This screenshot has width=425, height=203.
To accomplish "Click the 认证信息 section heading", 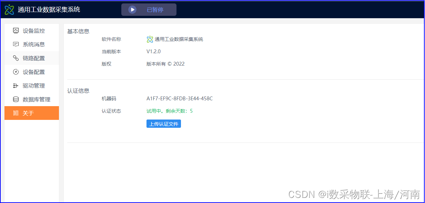I will click(x=78, y=91).
